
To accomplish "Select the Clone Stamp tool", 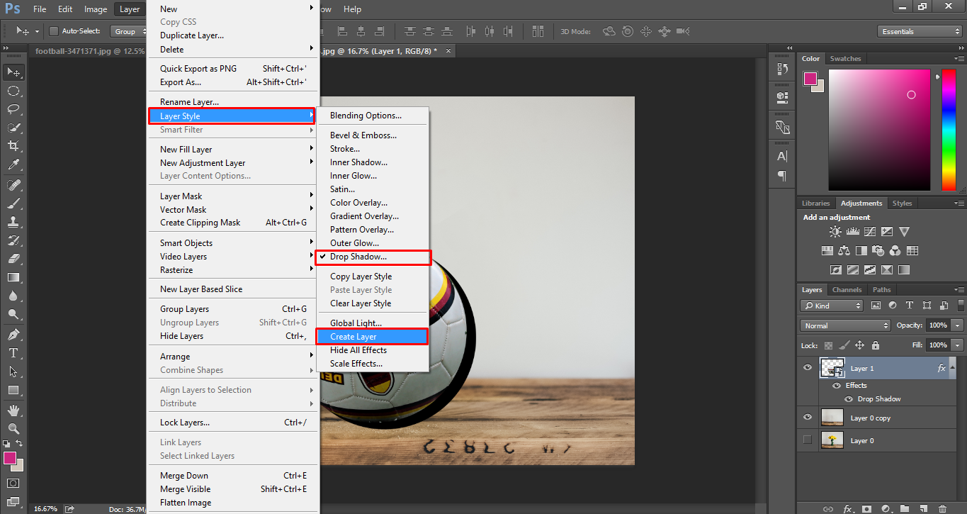I will point(13,223).
